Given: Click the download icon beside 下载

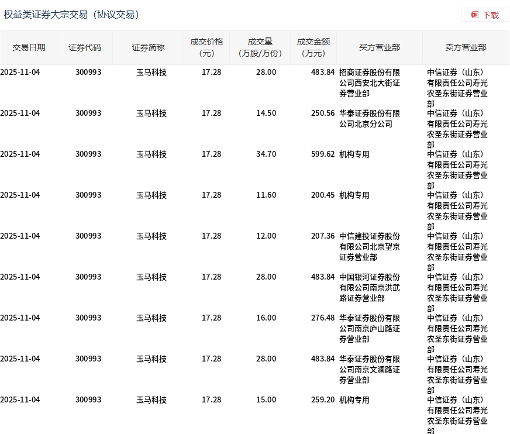Looking at the screenshot, I should click(475, 15).
